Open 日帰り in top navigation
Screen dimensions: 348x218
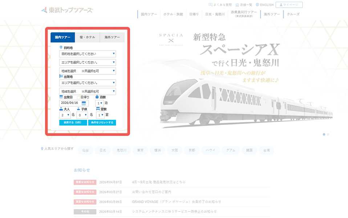[194, 14]
